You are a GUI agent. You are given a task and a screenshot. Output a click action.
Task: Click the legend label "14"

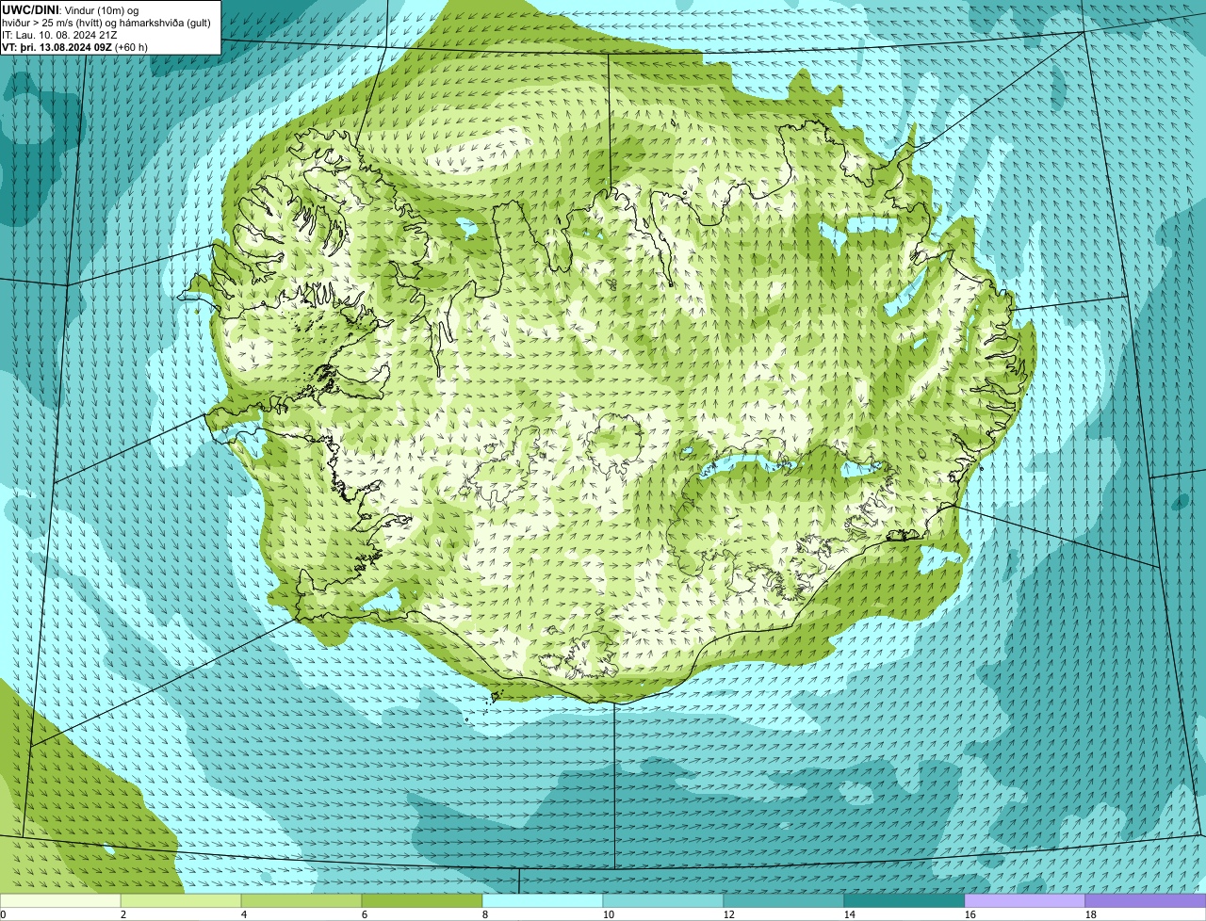point(850,914)
